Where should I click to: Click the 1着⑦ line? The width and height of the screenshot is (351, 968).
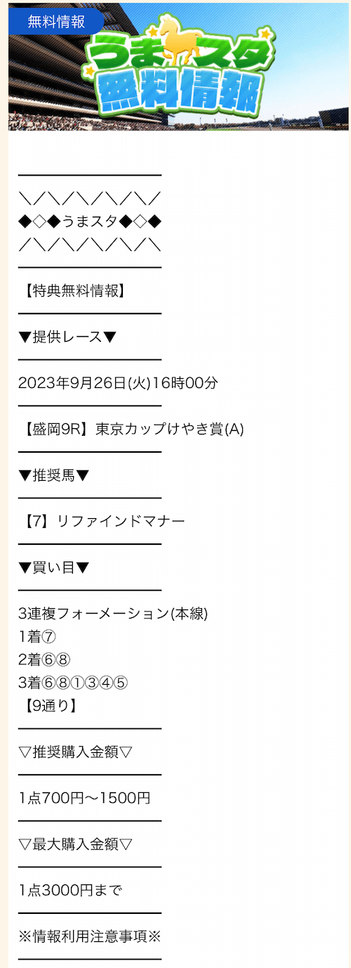pos(37,637)
